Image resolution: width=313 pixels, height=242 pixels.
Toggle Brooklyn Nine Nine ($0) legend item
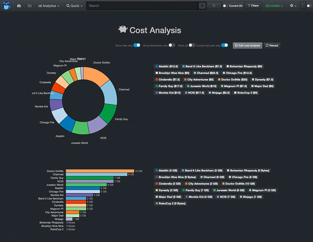point(172,73)
